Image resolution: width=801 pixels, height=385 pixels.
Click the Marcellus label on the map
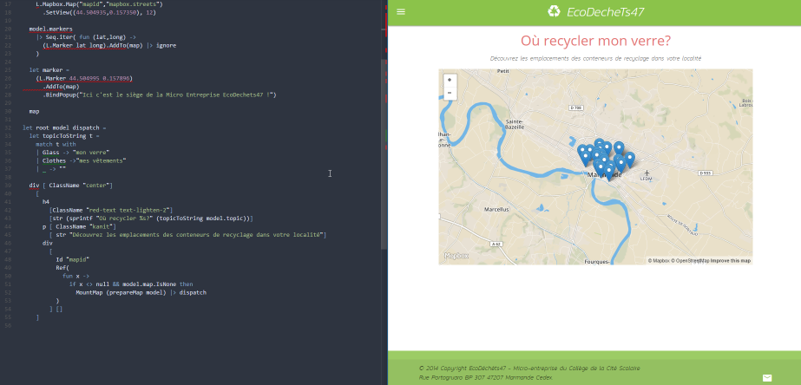coord(496,209)
